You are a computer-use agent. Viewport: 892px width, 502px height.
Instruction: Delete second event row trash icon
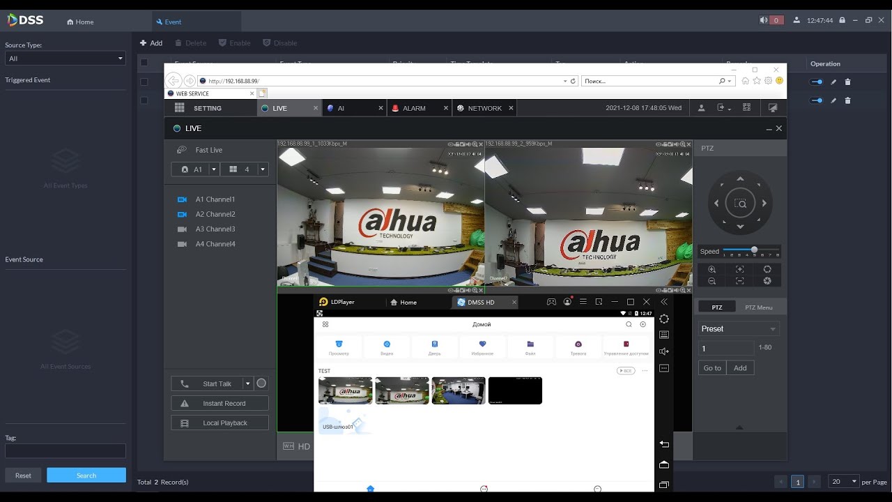[x=847, y=100]
